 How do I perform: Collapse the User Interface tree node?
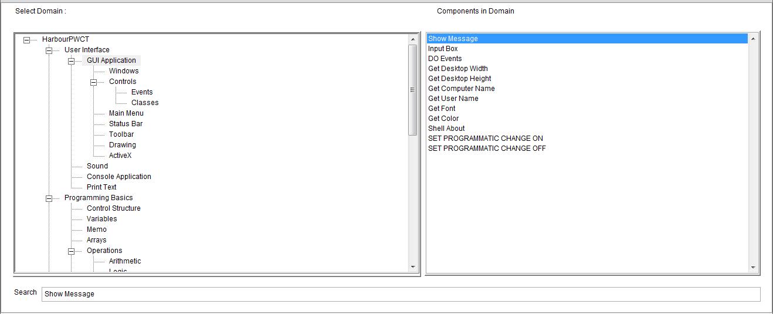point(49,50)
